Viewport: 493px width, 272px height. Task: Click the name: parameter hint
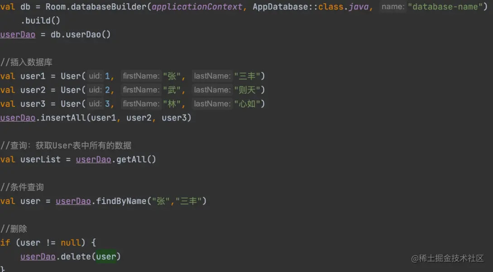point(392,7)
